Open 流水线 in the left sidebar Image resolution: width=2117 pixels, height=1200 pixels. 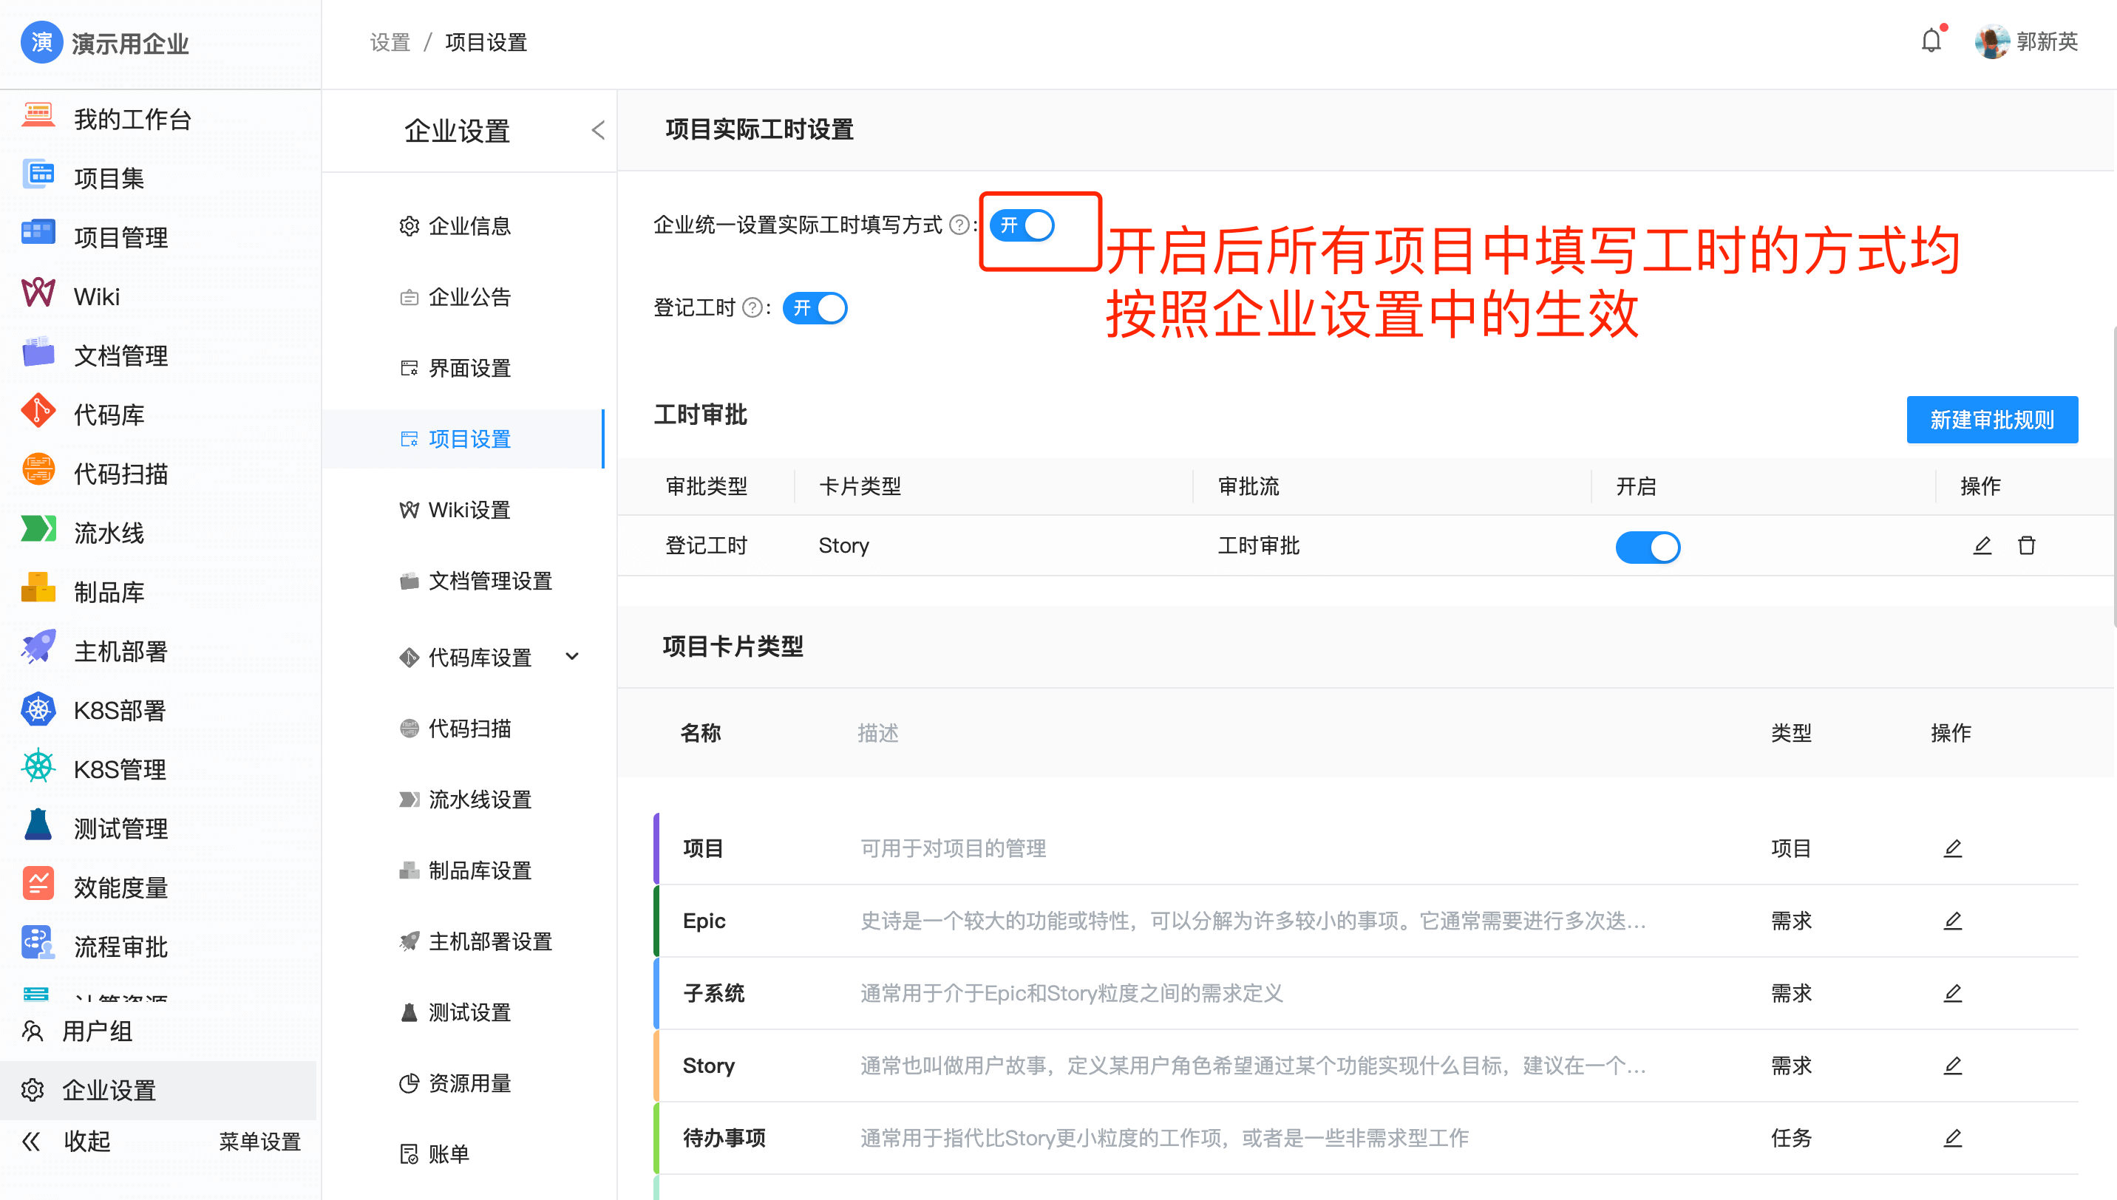pos(108,533)
